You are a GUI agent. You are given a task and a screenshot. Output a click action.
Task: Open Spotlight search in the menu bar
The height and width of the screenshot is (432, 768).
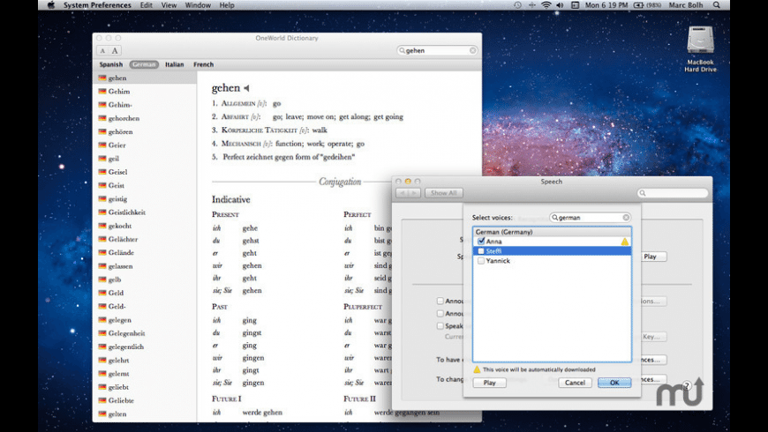[717, 5]
